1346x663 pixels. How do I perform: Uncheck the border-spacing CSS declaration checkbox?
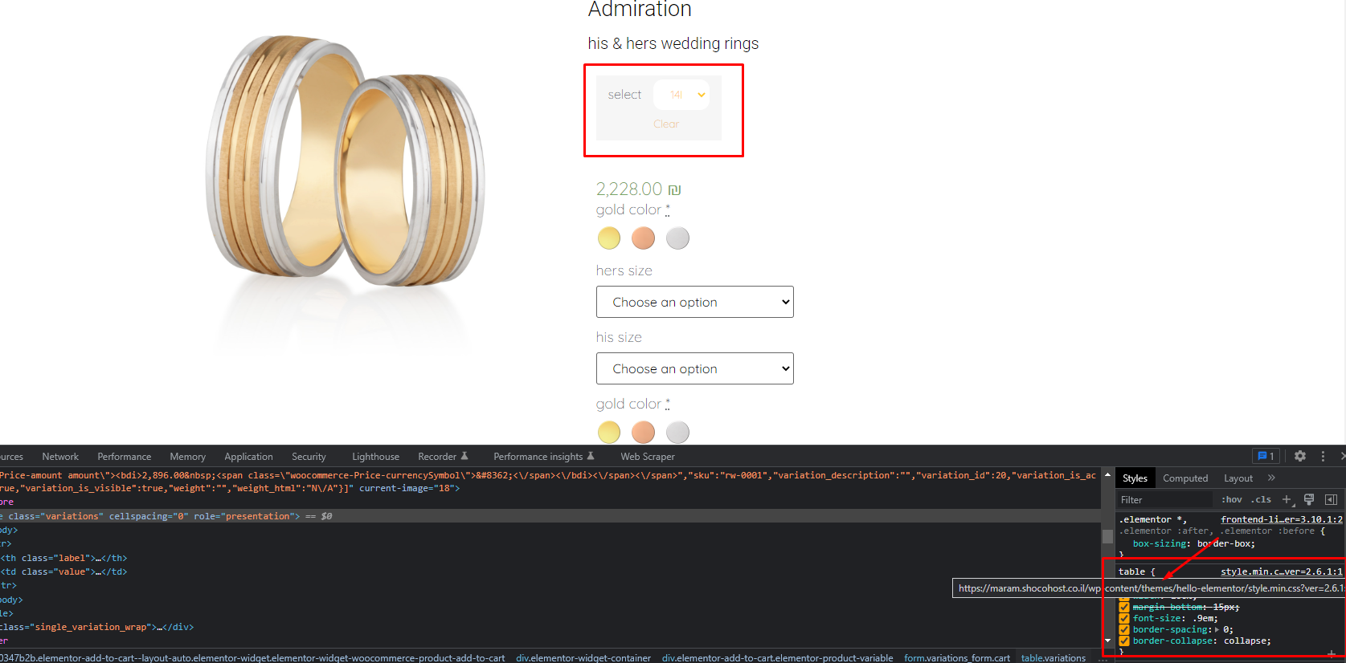(1124, 629)
